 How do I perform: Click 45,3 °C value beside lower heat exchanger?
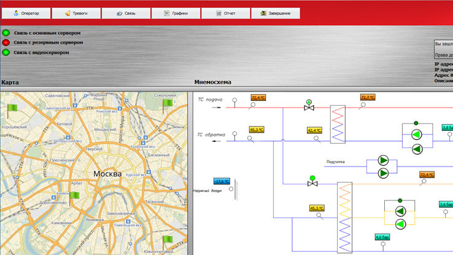(x=317, y=208)
